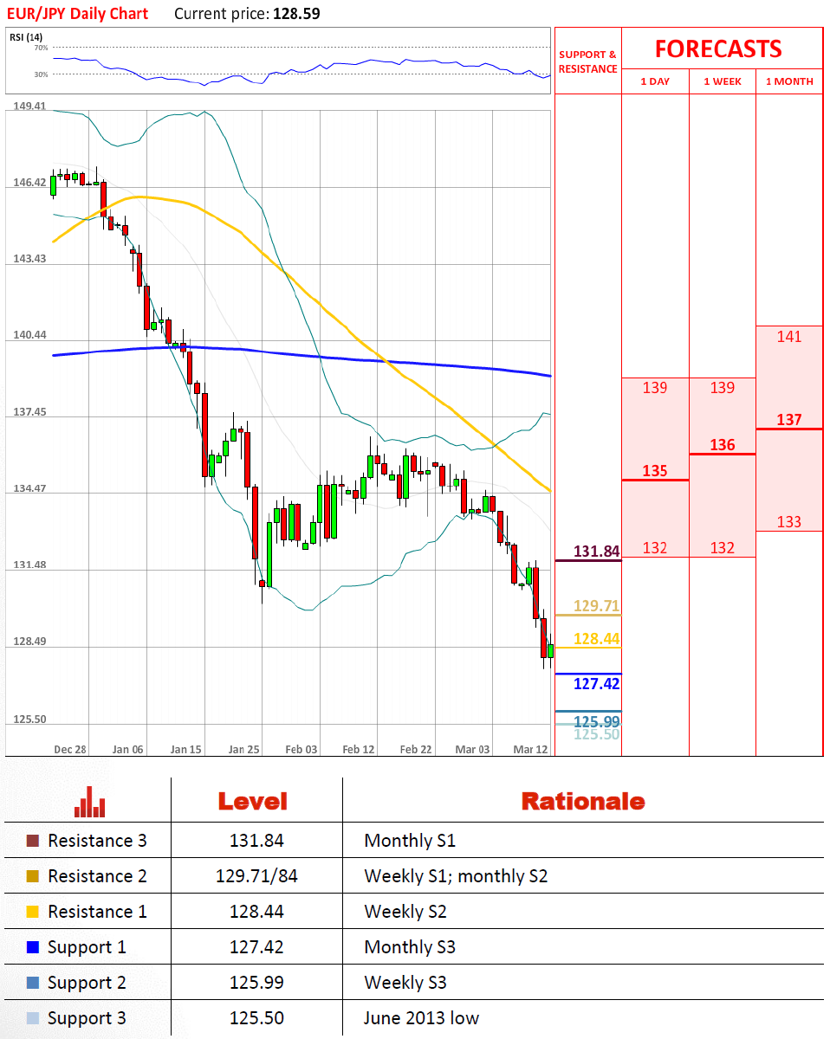Click the 125.50 support label on chart

tap(597, 734)
